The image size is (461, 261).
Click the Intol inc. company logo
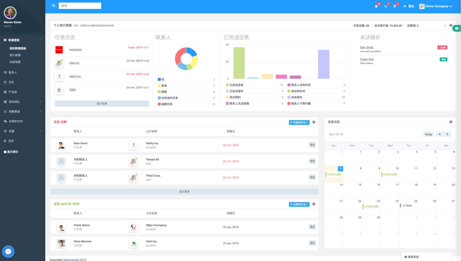(133, 243)
